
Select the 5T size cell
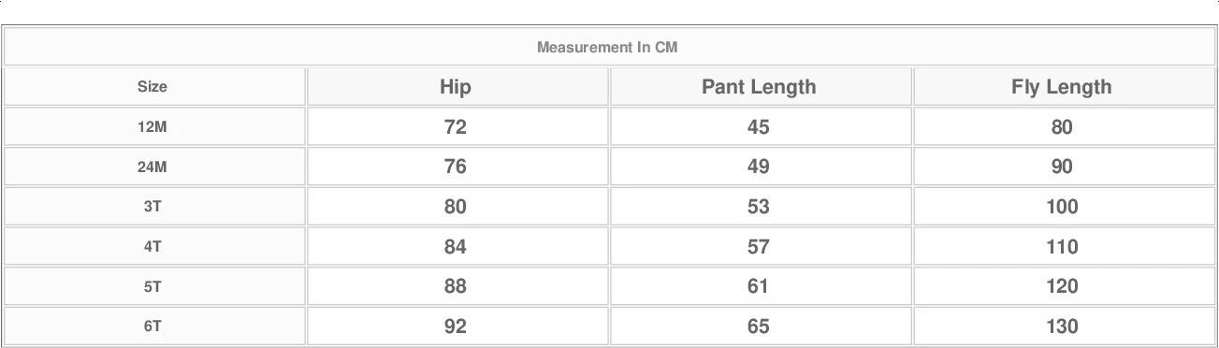point(152,287)
